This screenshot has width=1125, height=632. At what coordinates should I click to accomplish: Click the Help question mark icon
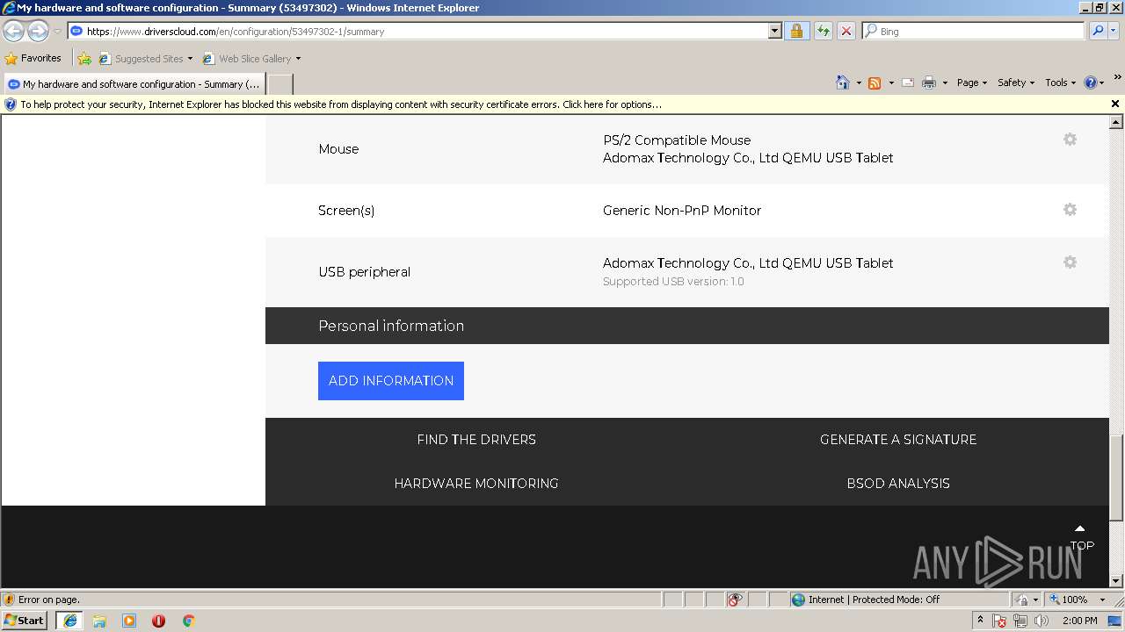[1091, 83]
